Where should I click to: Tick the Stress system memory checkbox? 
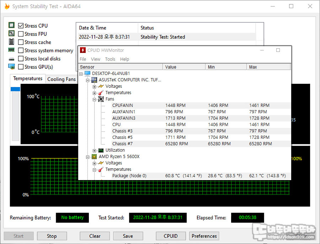click(21, 50)
